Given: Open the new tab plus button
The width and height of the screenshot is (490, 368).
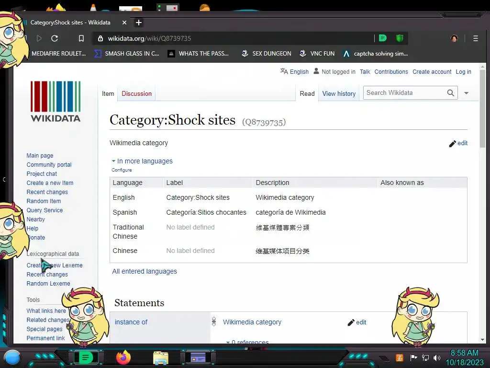Looking at the screenshot, I should 139,23.
